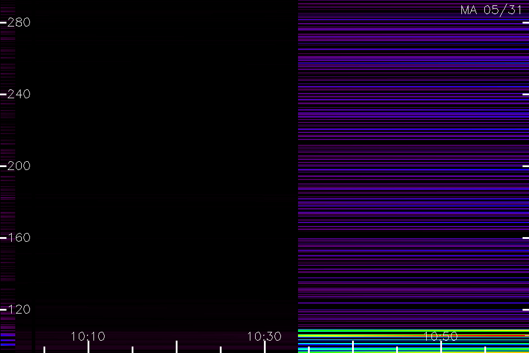This screenshot has width=529, height=353.
Task: Click the 160 frequency axis label
Action: [x=19, y=238]
